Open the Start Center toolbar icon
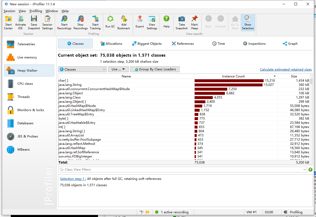The image size is (316, 217). point(8,23)
